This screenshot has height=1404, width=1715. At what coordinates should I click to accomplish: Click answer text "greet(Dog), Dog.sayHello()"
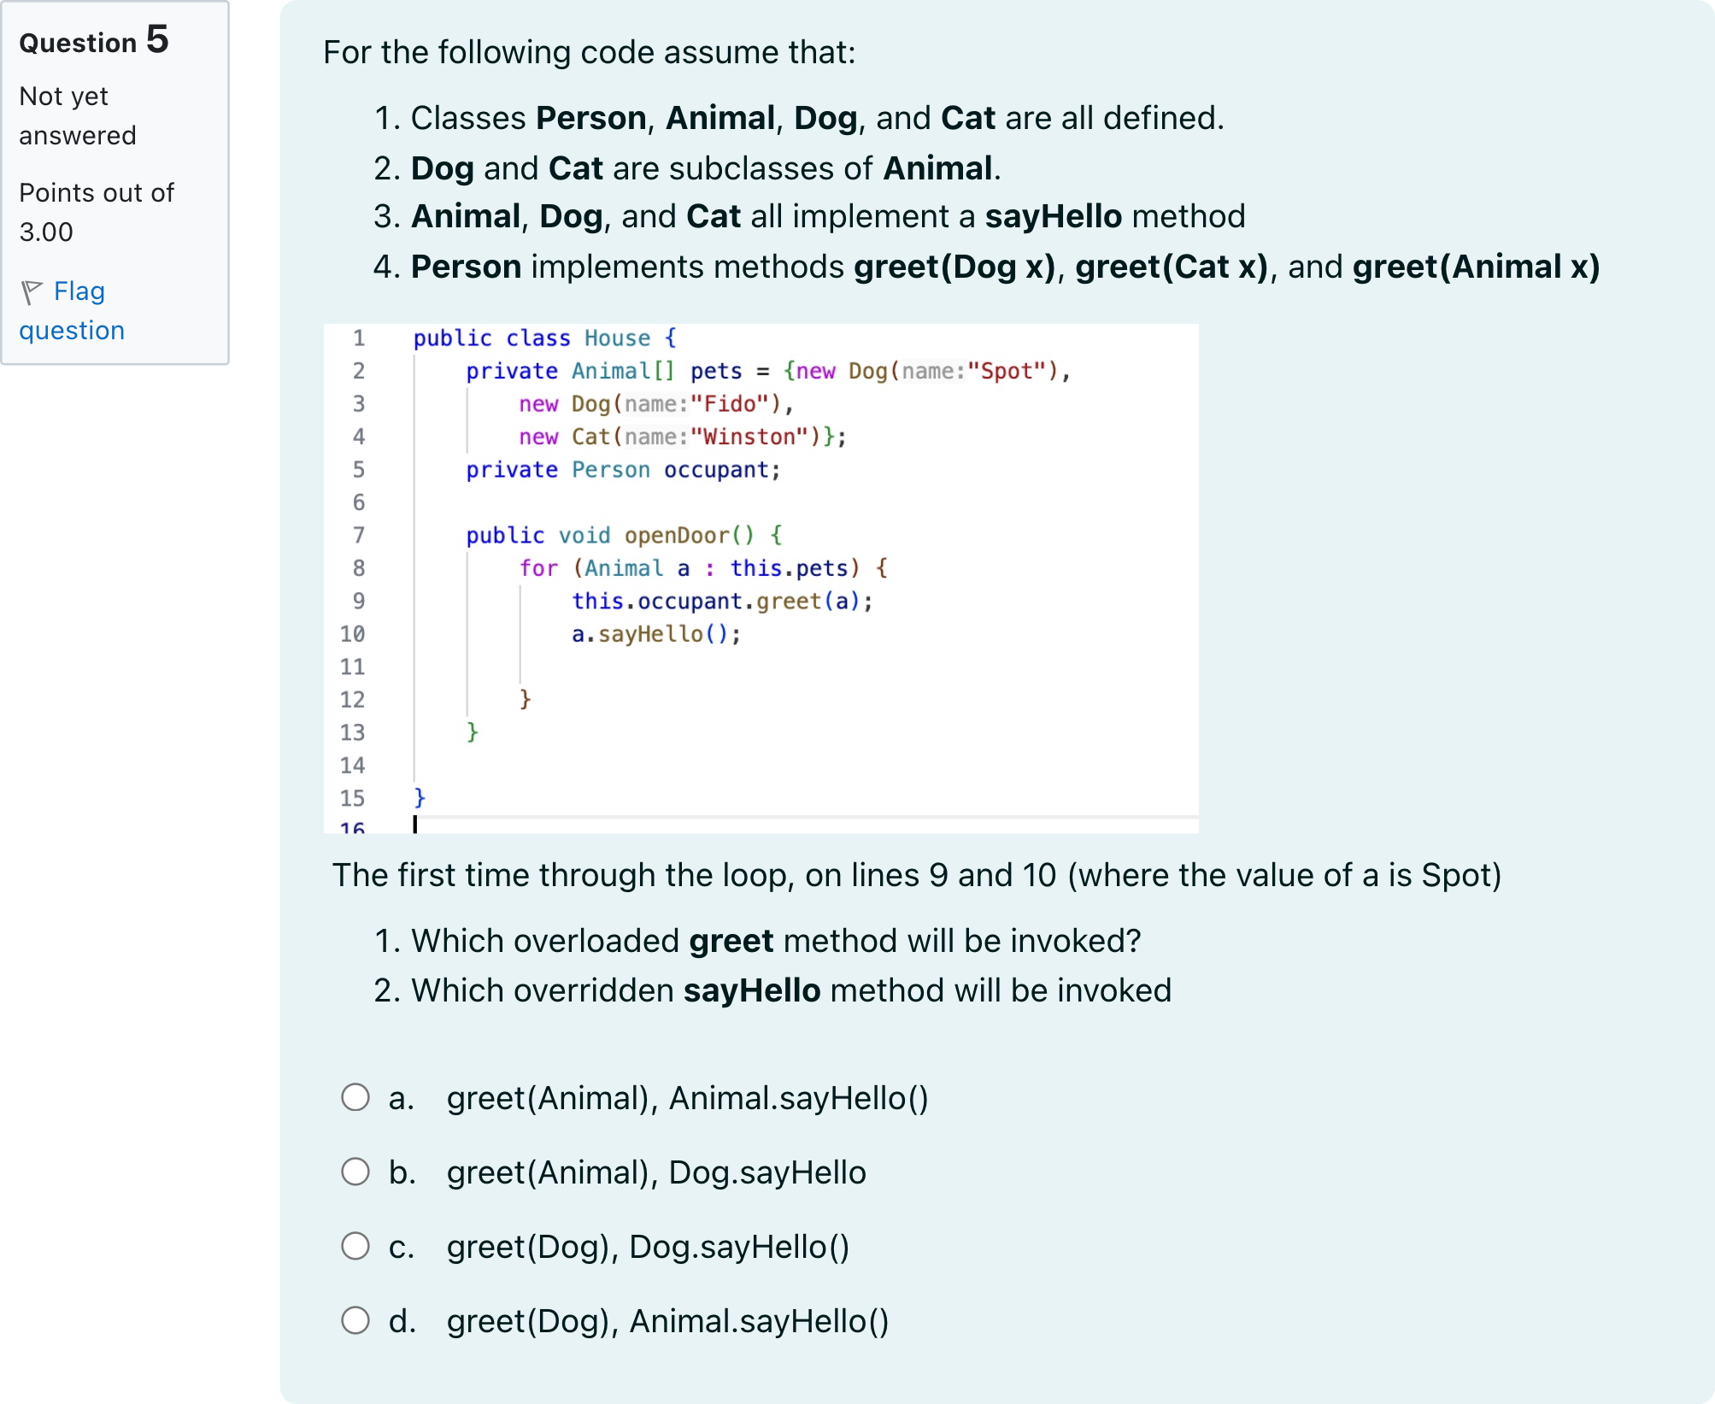[648, 1247]
